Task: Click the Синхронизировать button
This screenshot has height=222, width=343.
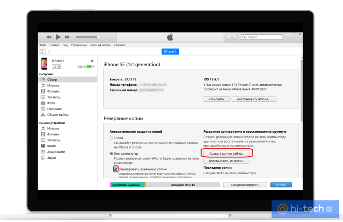Action: [x=245, y=185]
